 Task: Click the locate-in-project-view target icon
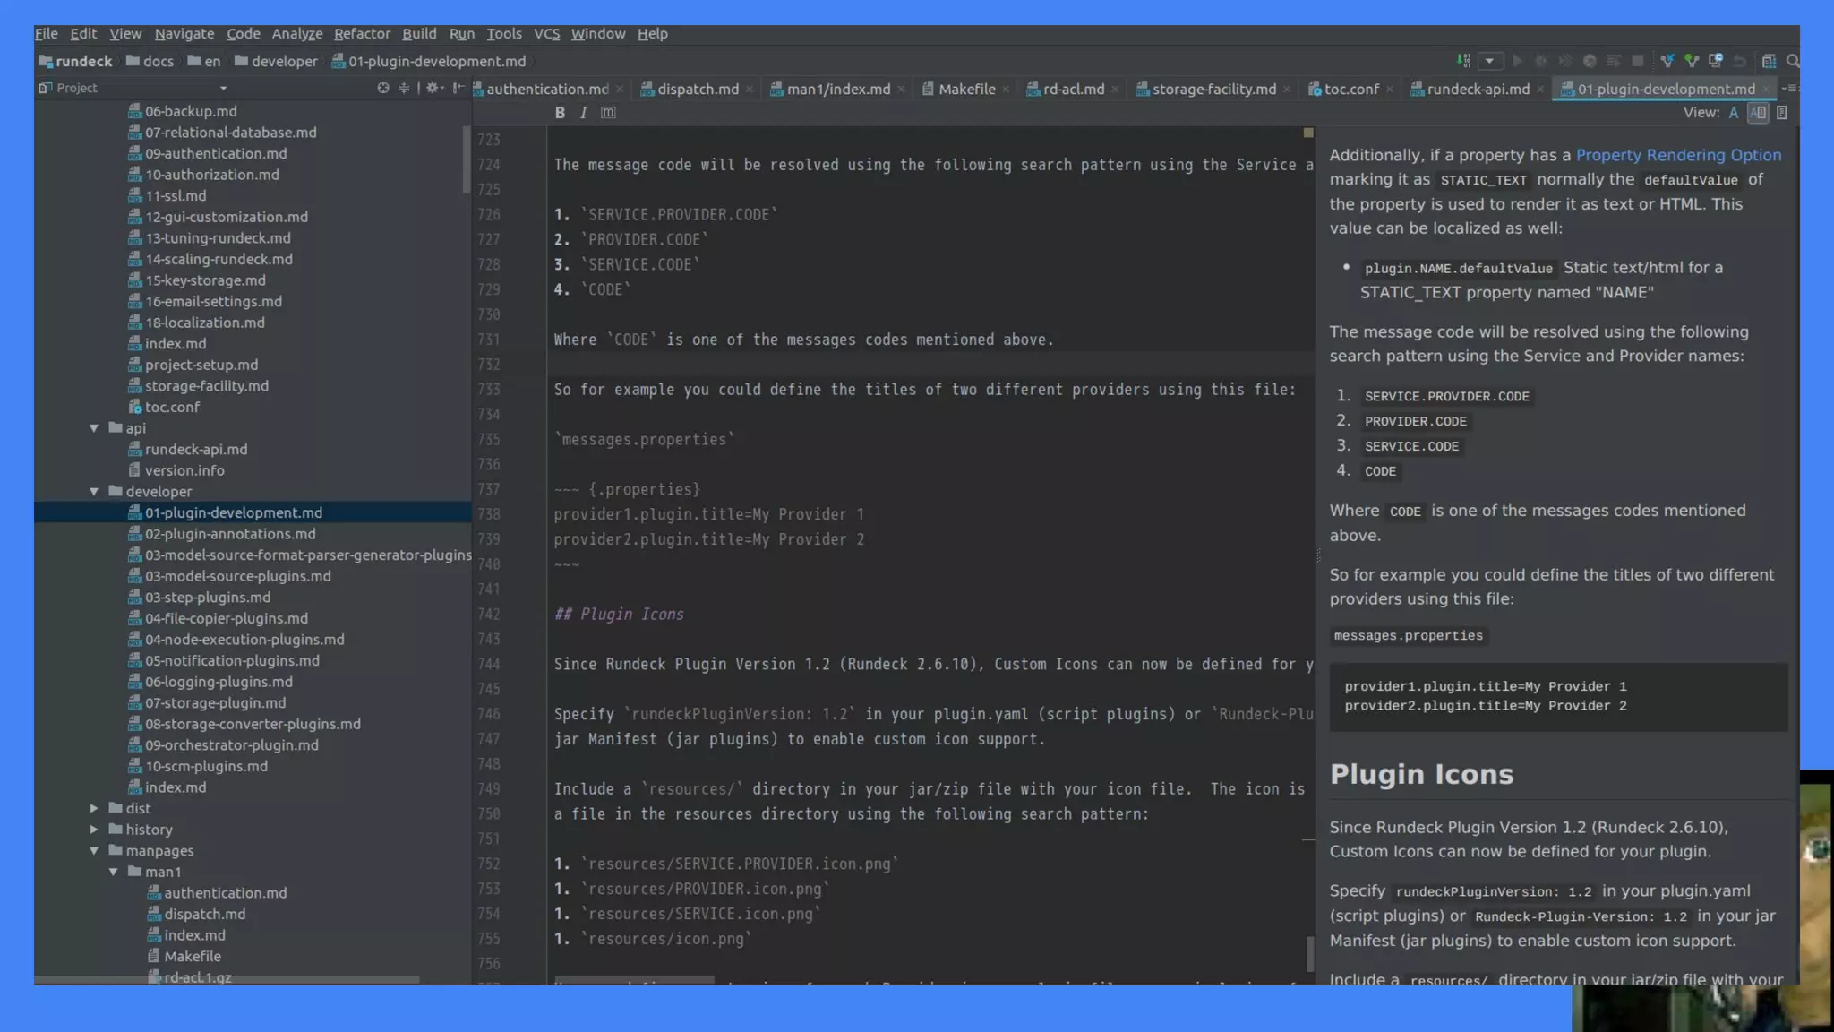[x=383, y=88]
